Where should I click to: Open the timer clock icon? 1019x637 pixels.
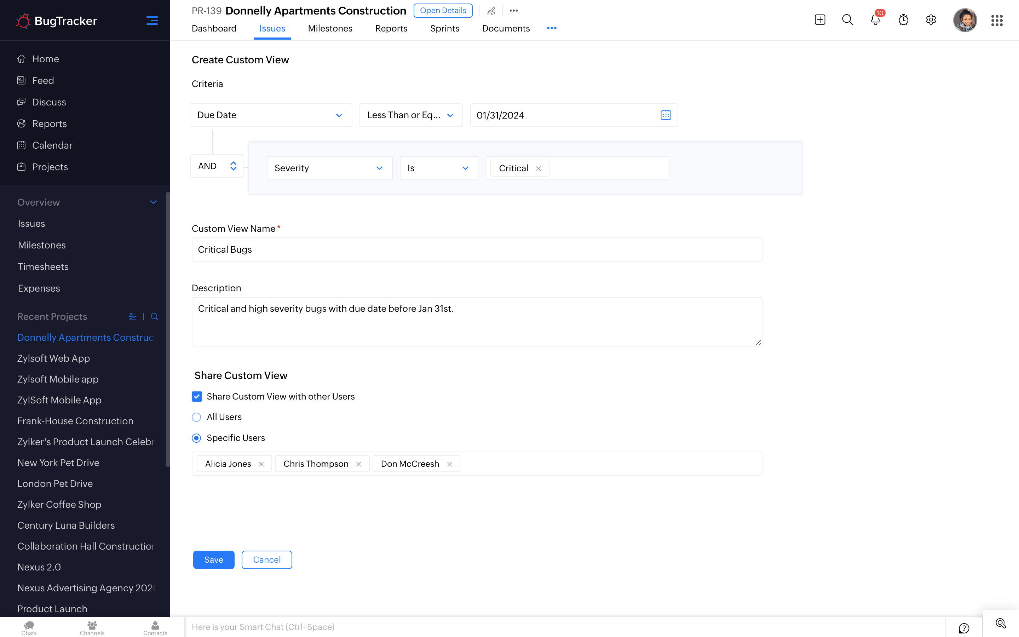(x=903, y=20)
